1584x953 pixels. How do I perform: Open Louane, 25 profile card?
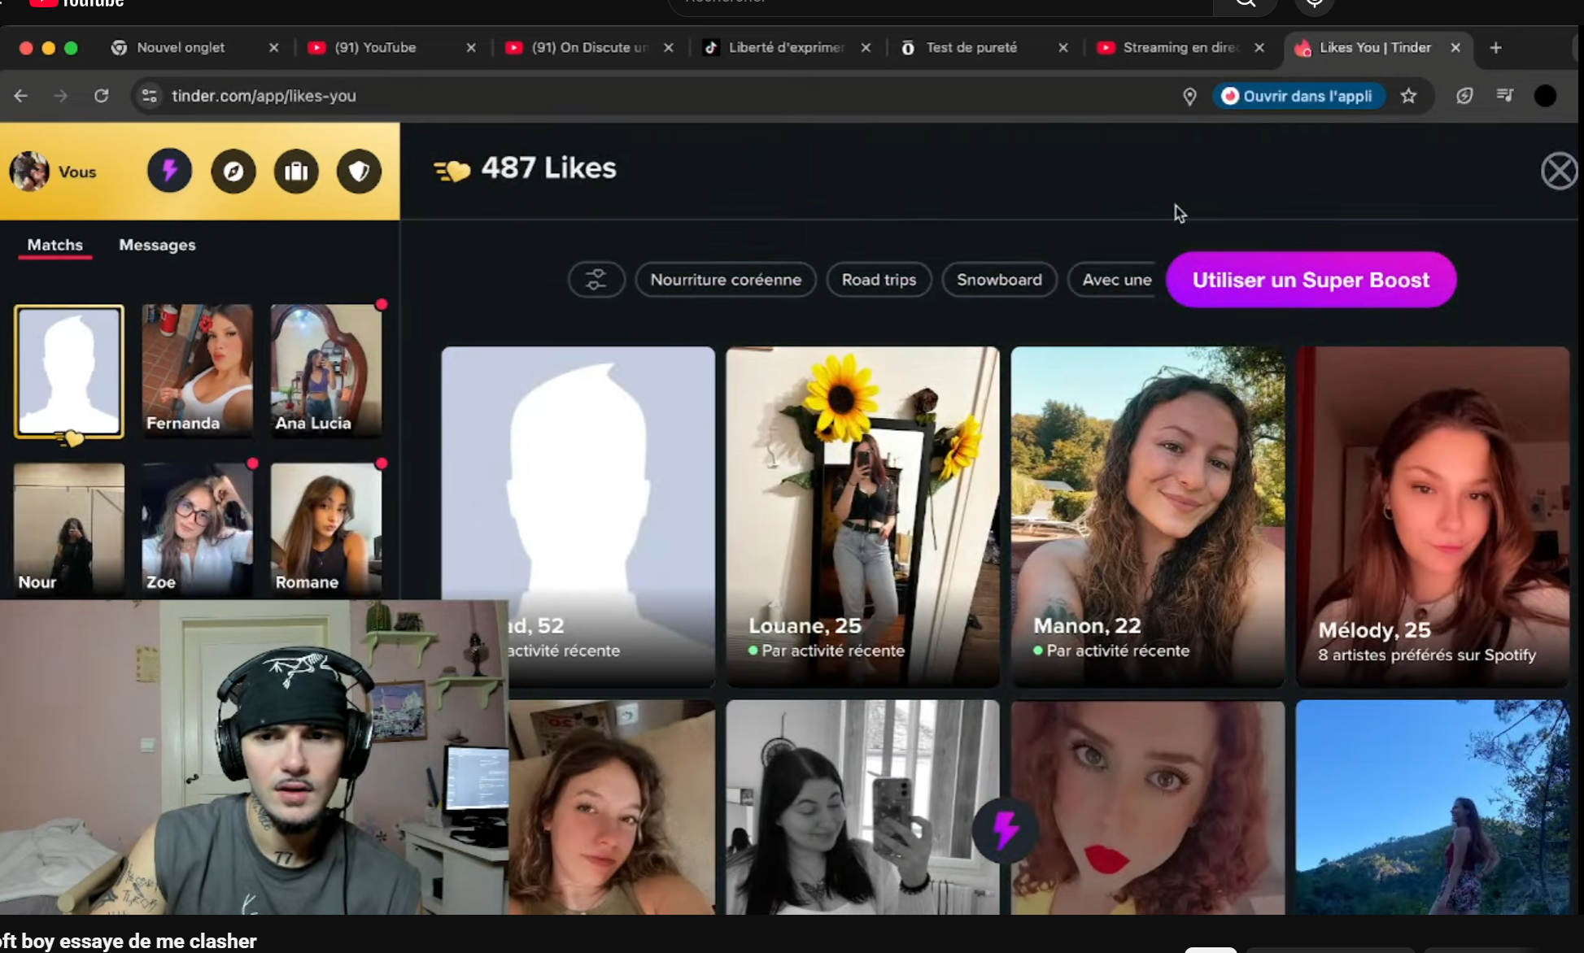tap(862, 516)
